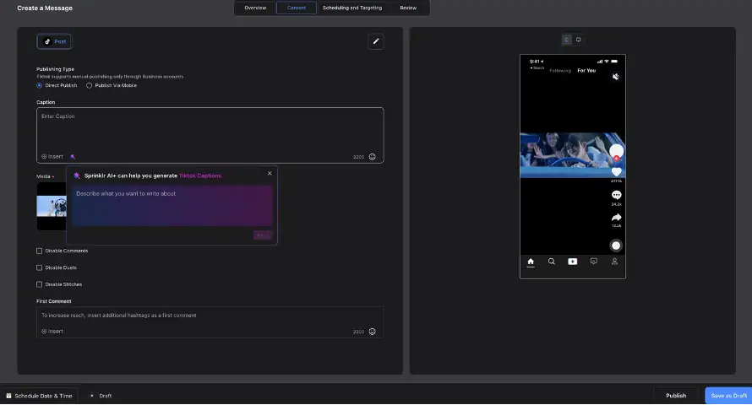Image resolution: width=752 pixels, height=405 pixels.
Task: Go to the Review tab
Action: point(408,8)
